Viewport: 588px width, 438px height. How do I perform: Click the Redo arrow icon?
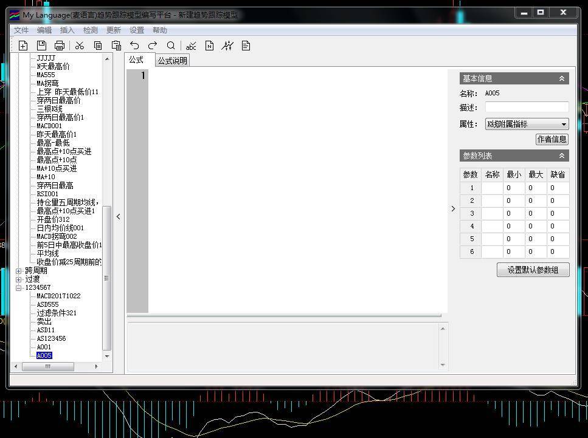[x=152, y=46]
